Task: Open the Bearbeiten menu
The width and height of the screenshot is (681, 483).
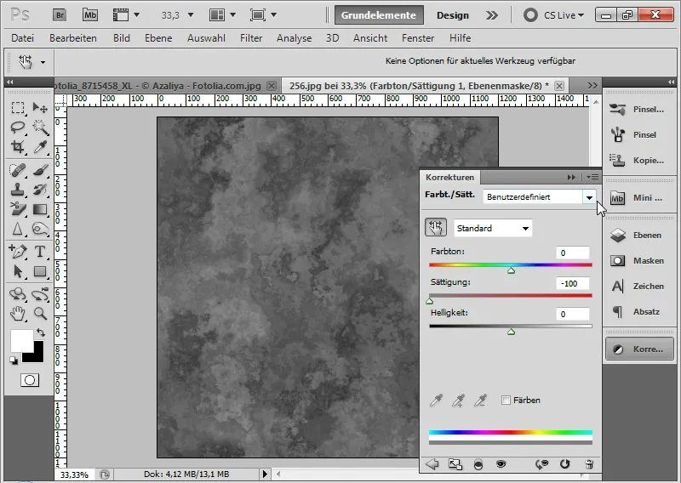Action: tap(73, 38)
